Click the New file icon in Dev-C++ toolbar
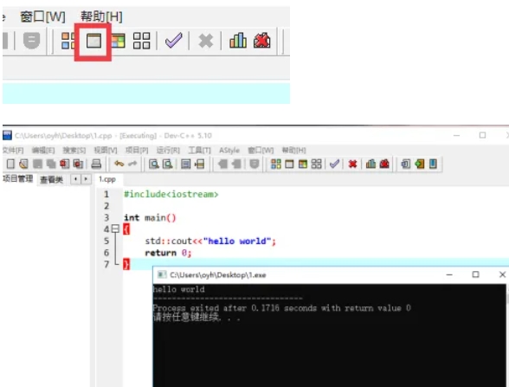 (x=10, y=164)
